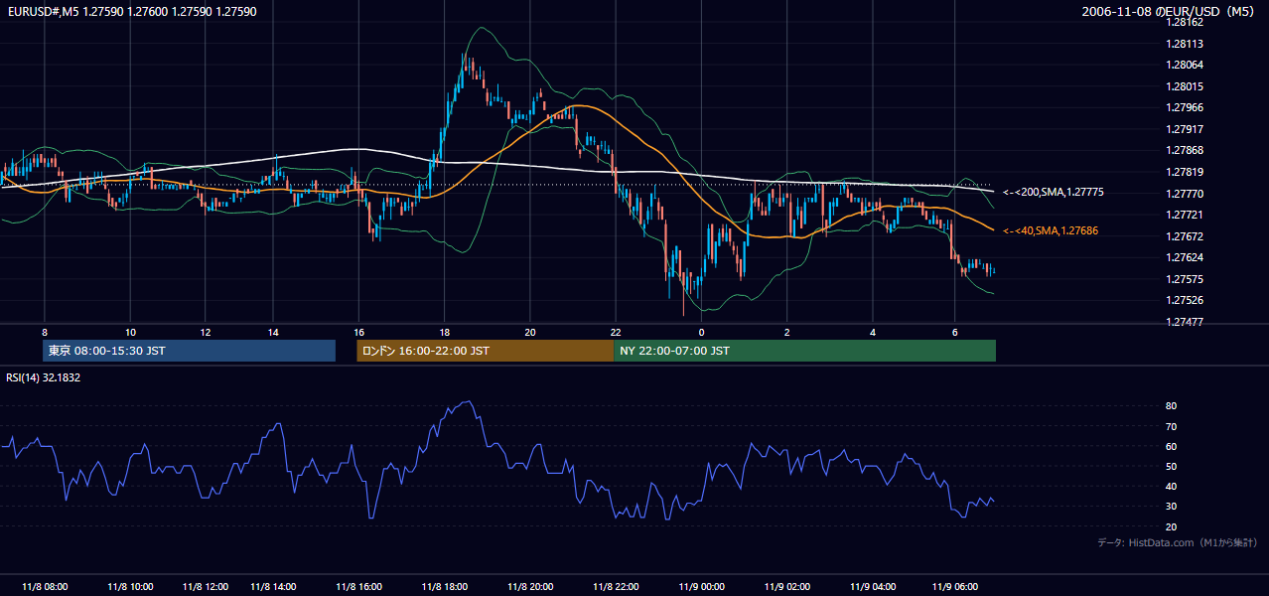Click price axis value 1.27966
The image size is (1269, 596).
1185,107
